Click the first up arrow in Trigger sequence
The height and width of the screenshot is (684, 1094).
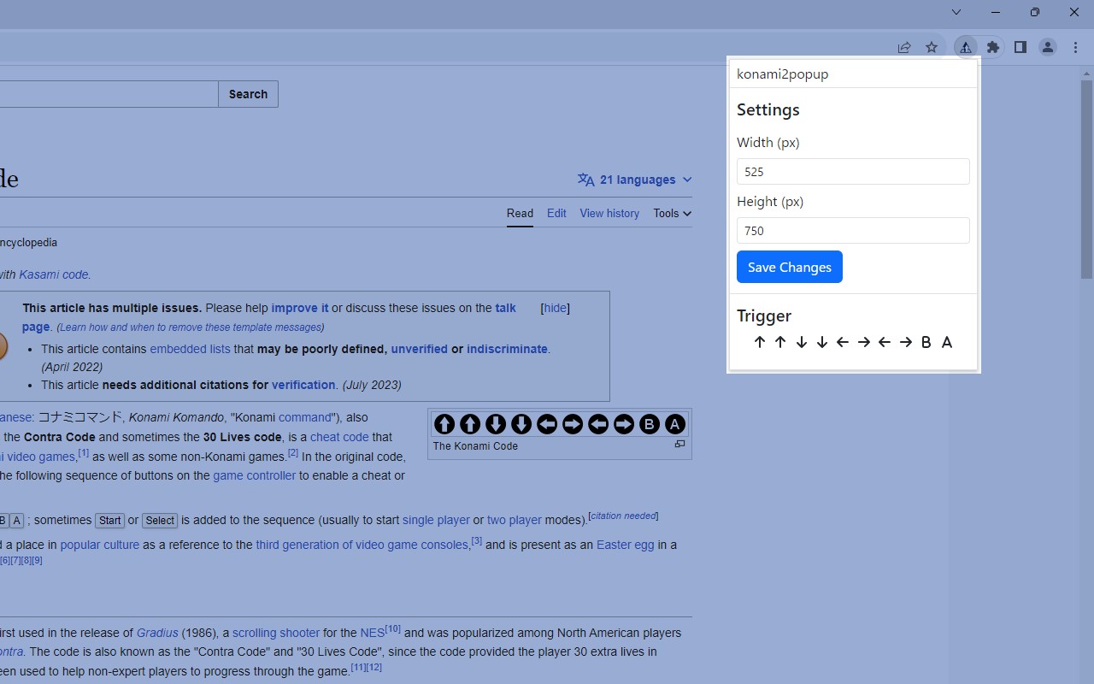(760, 342)
